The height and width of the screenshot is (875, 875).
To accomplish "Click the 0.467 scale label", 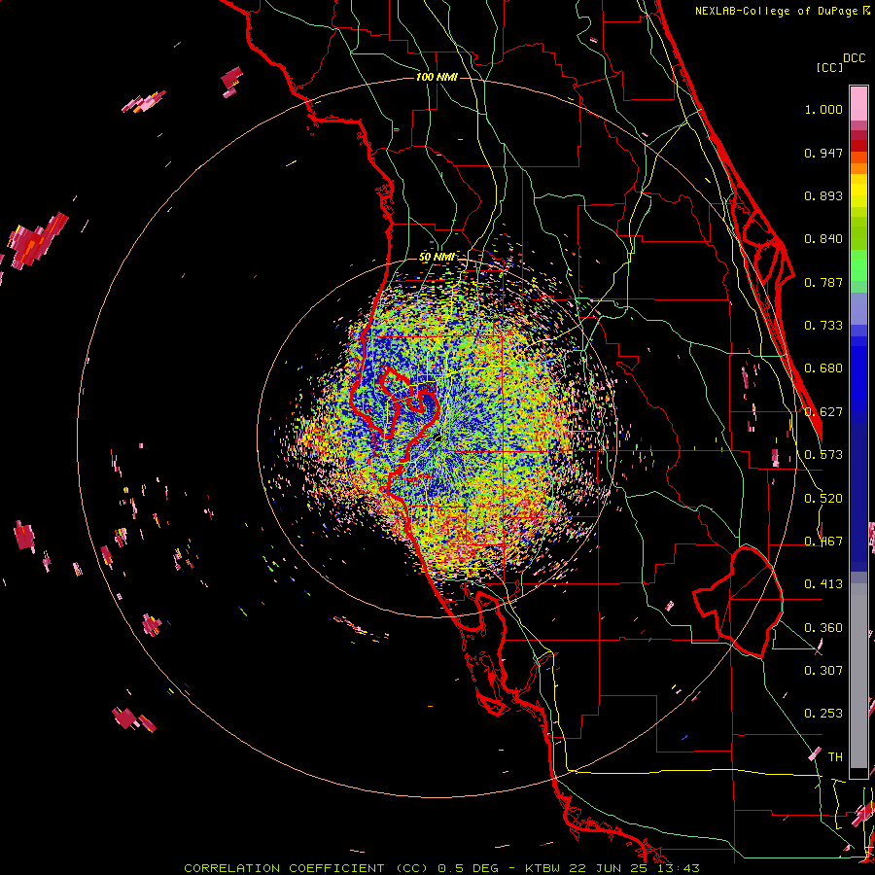I will pos(823,542).
